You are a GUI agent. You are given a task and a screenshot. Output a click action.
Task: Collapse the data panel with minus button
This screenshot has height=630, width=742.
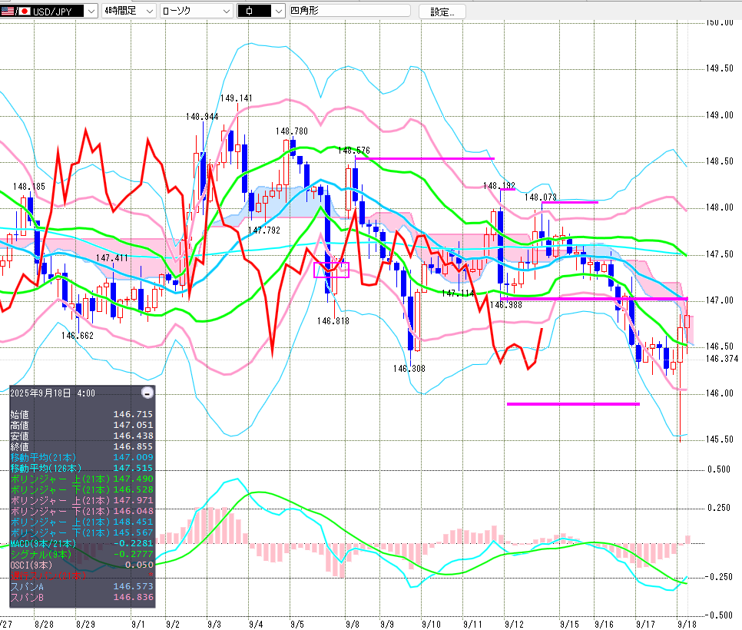pyautogui.click(x=147, y=393)
